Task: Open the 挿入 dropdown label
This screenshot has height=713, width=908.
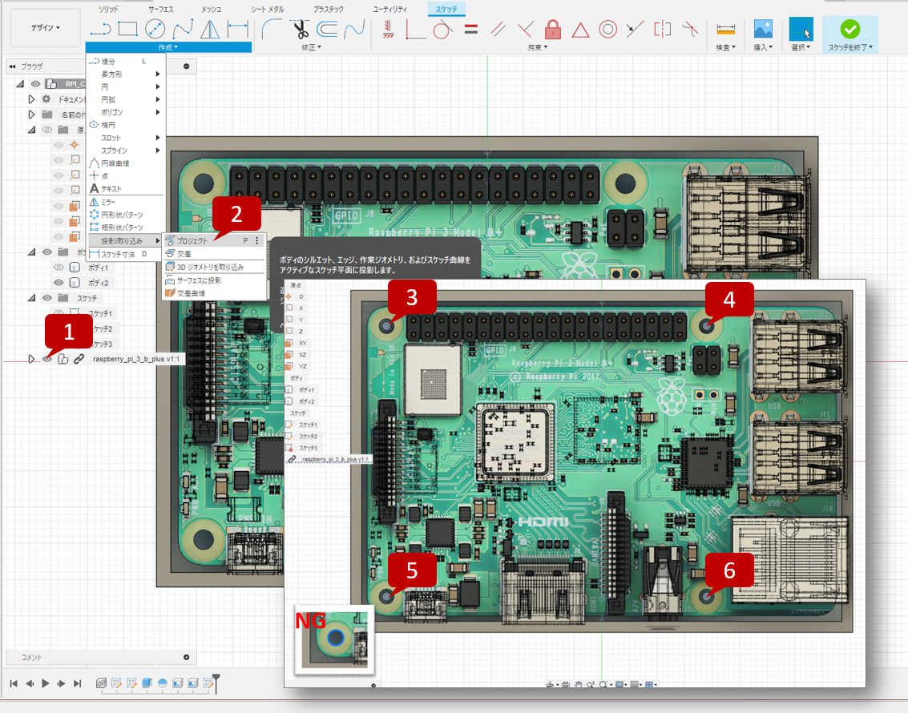Action: coord(763,47)
